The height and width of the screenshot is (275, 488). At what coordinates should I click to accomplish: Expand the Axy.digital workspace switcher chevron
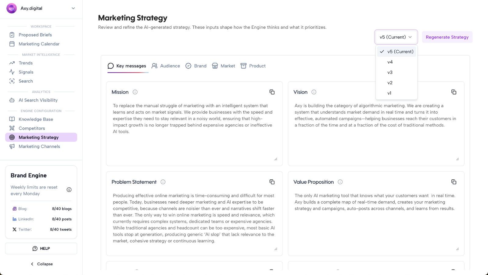pyautogui.click(x=73, y=8)
